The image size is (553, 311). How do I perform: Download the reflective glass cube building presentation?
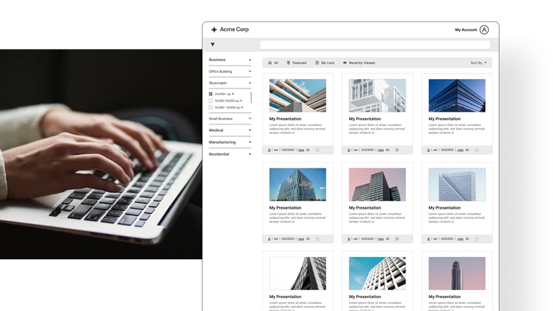(x=269, y=239)
